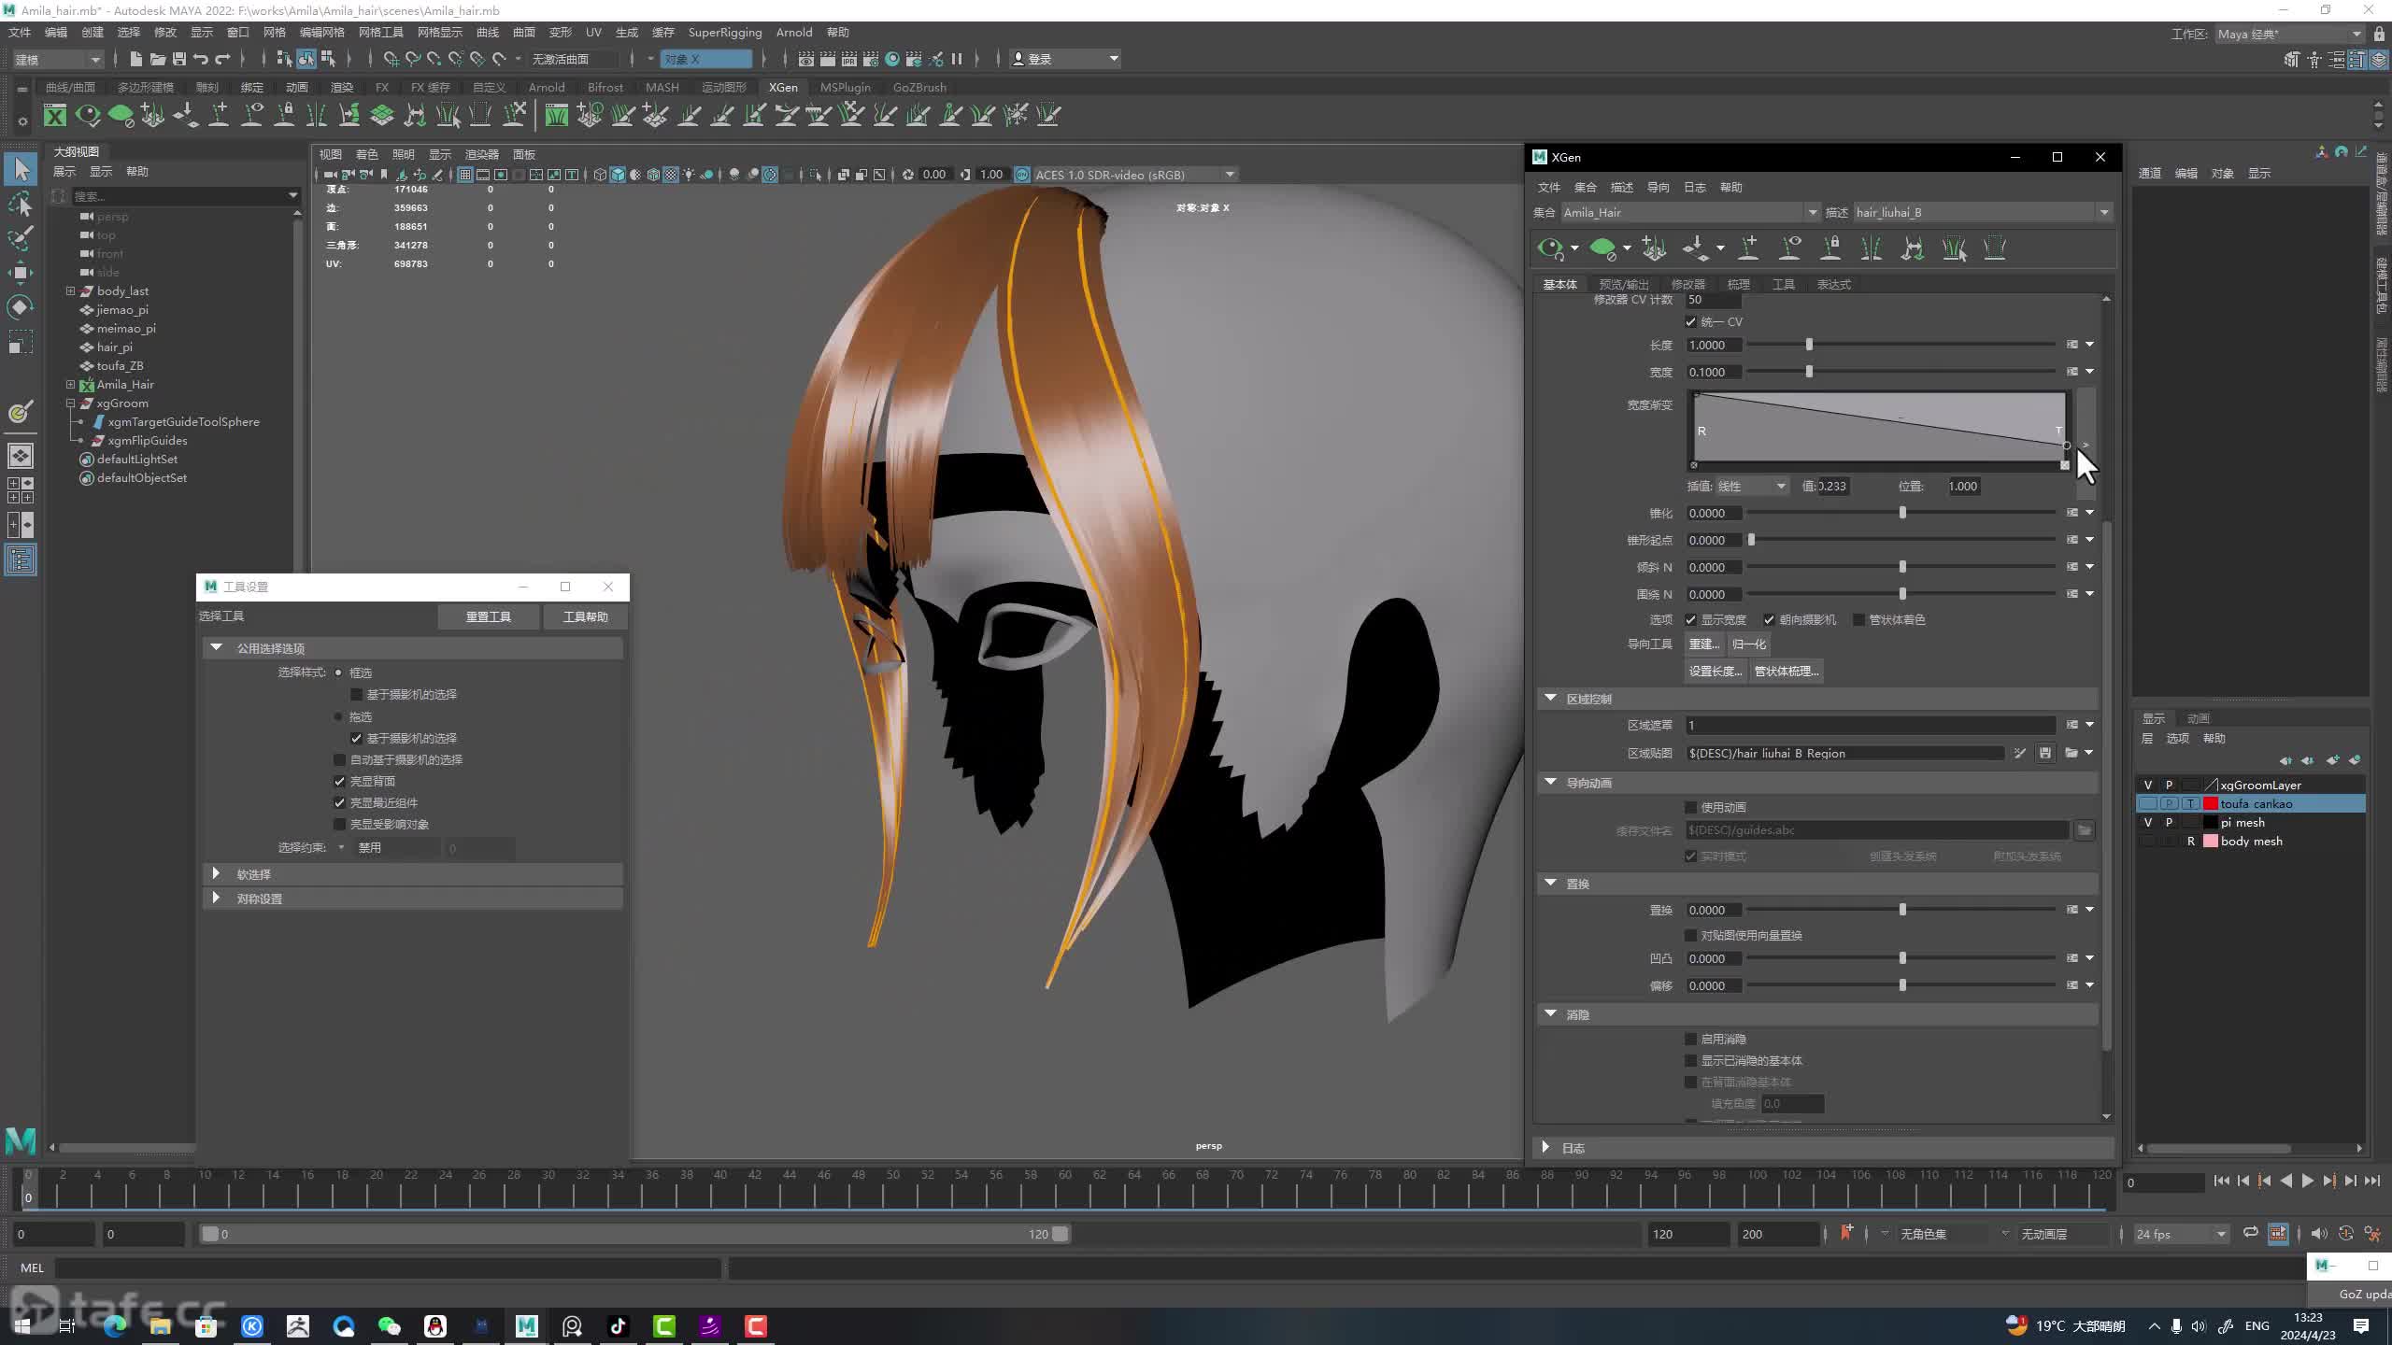Click the redo icon in status line
Viewport: 2392px width, 1345px height.
[x=222, y=59]
